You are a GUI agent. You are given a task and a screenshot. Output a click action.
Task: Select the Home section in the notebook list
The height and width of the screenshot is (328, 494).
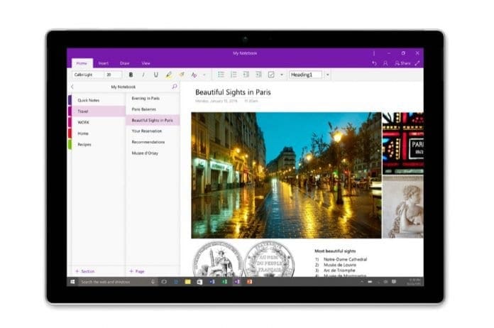point(97,133)
